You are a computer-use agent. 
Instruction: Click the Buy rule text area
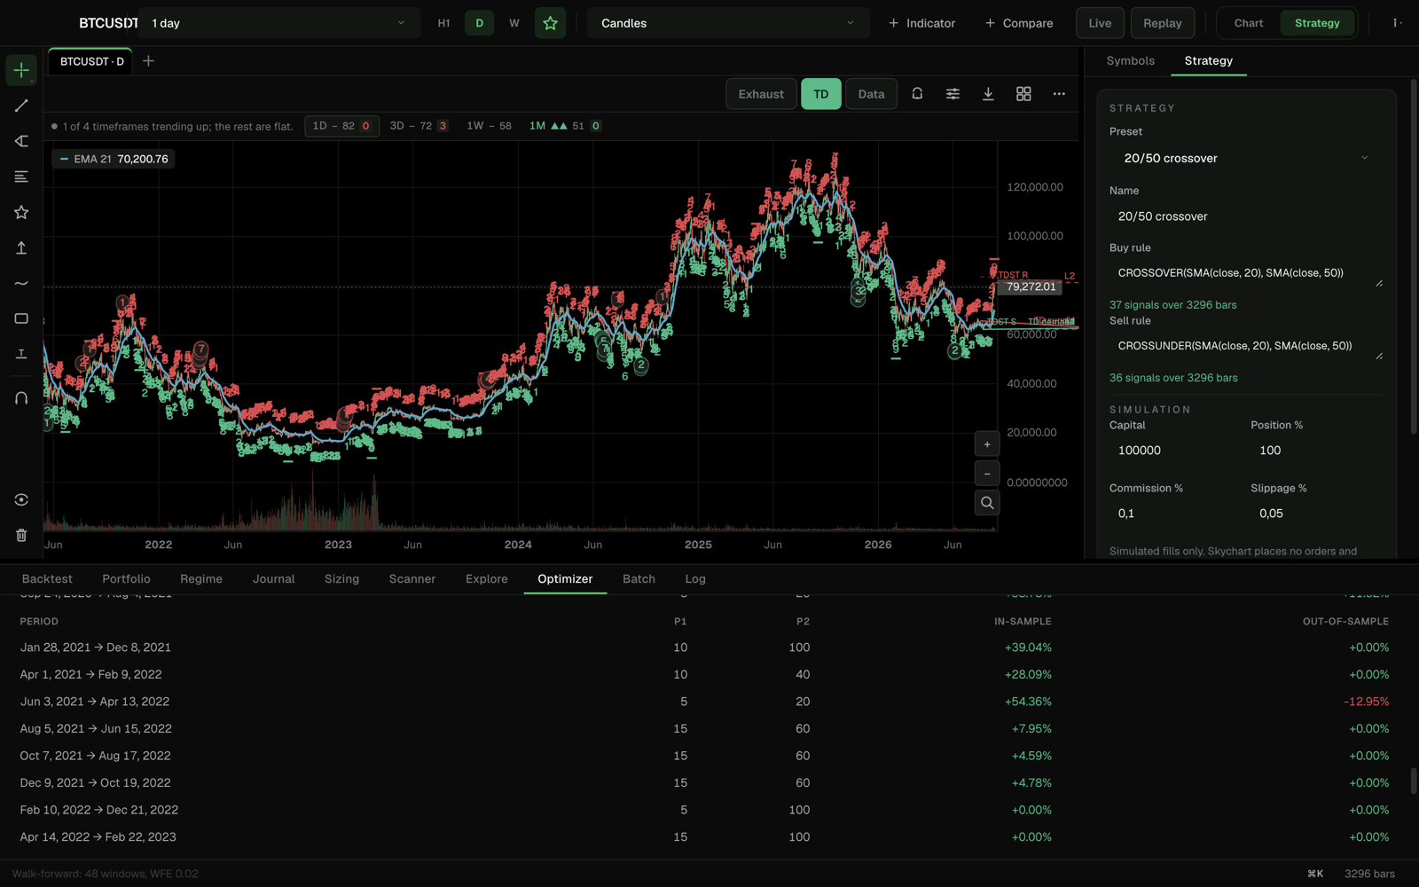pos(1246,273)
